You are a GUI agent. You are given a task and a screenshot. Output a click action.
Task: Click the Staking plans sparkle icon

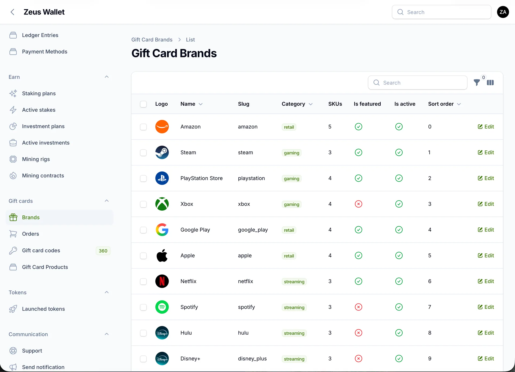13,93
